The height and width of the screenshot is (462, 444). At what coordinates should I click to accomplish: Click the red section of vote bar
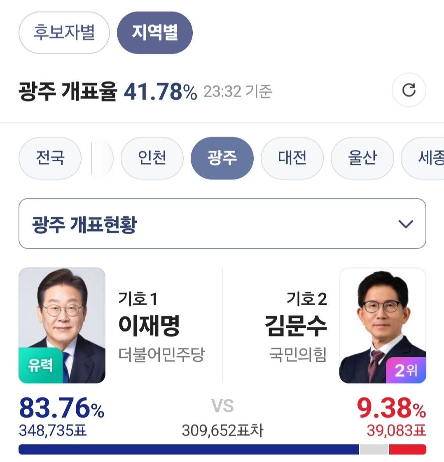pyautogui.click(x=407, y=449)
